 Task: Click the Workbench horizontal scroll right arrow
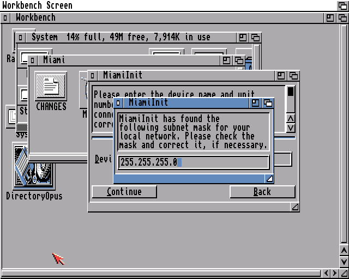(334, 273)
